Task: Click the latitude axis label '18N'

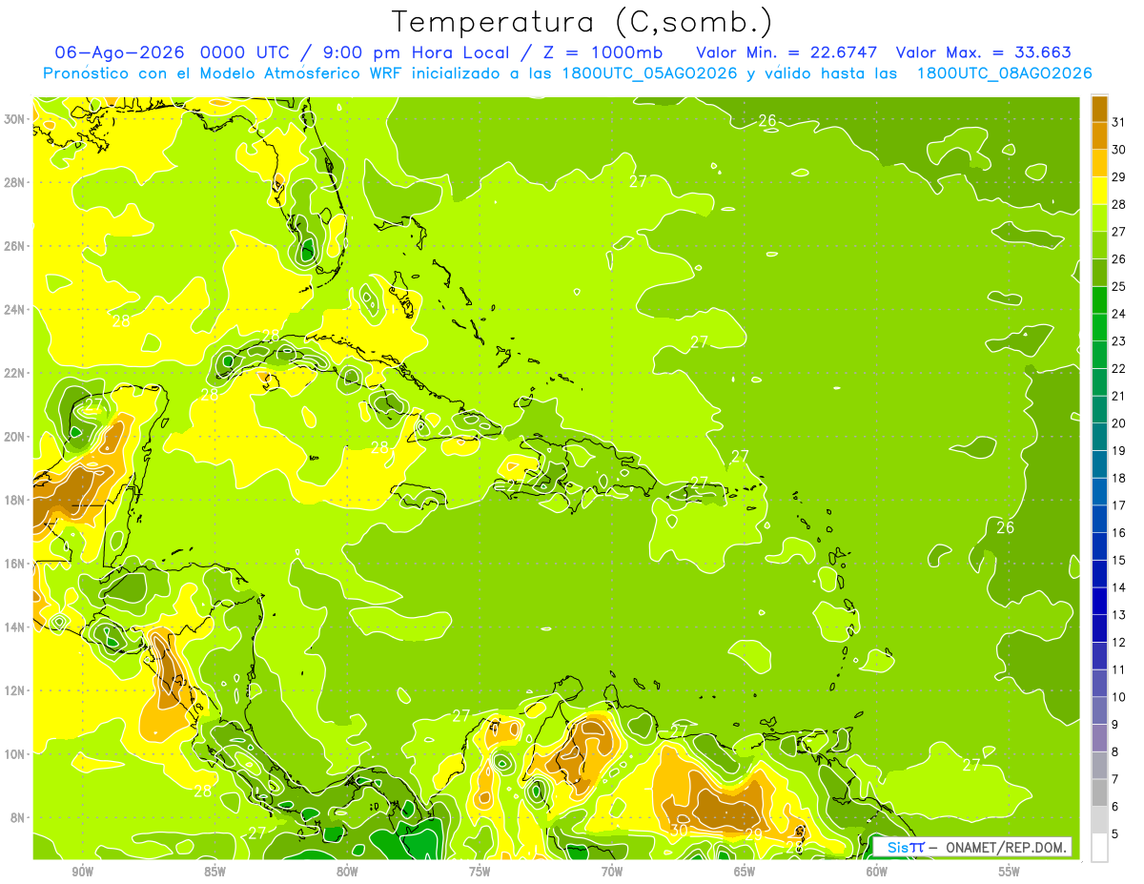Action: (13, 500)
